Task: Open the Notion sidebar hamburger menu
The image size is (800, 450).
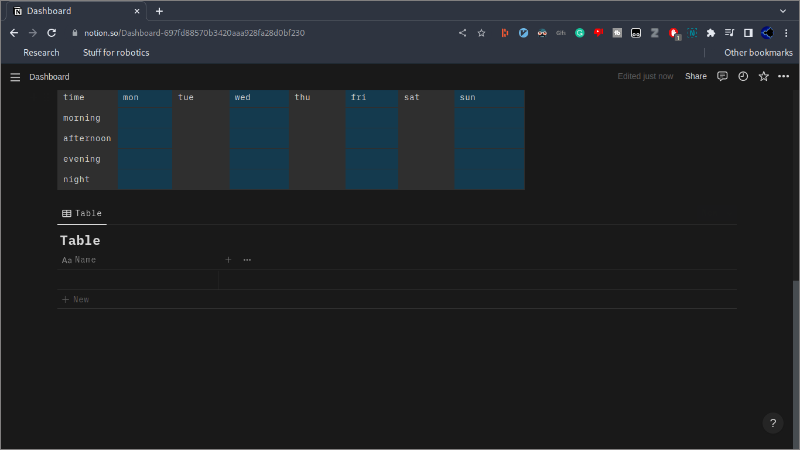Action: (15, 77)
